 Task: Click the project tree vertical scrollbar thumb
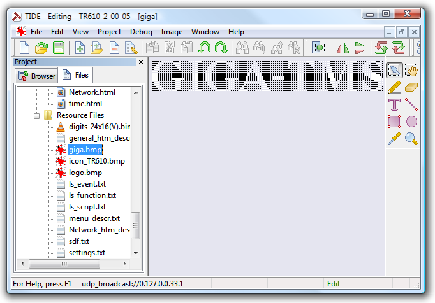[x=135, y=224]
